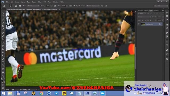The width and height of the screenshot is (170, 96).
Task: Select the Brush tool
Action: point(3,36)
